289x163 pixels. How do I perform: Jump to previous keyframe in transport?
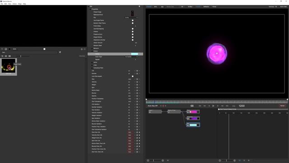[205, 106]
